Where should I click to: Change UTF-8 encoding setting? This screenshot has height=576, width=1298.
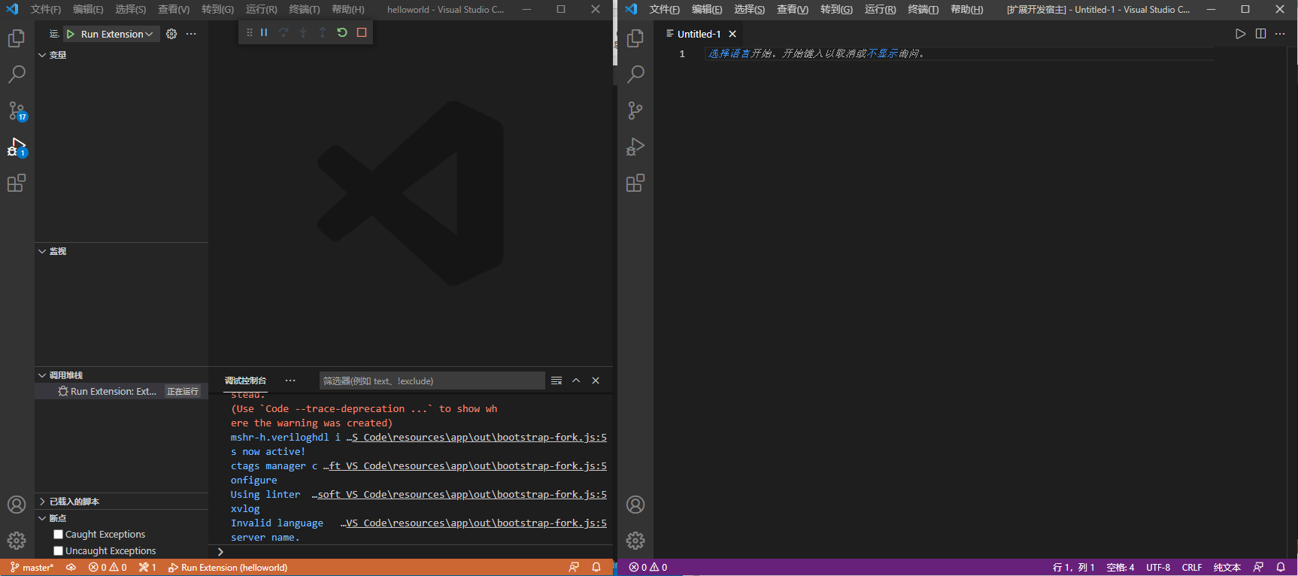tap(1158, 568)
